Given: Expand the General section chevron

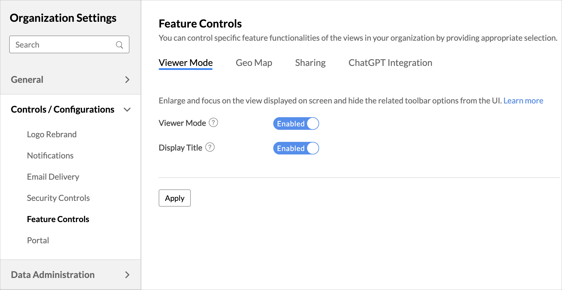Looking at the screenshot, I should [127, 80].
